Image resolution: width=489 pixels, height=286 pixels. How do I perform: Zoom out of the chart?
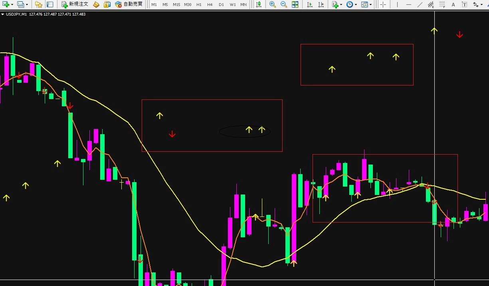[284, 4]
